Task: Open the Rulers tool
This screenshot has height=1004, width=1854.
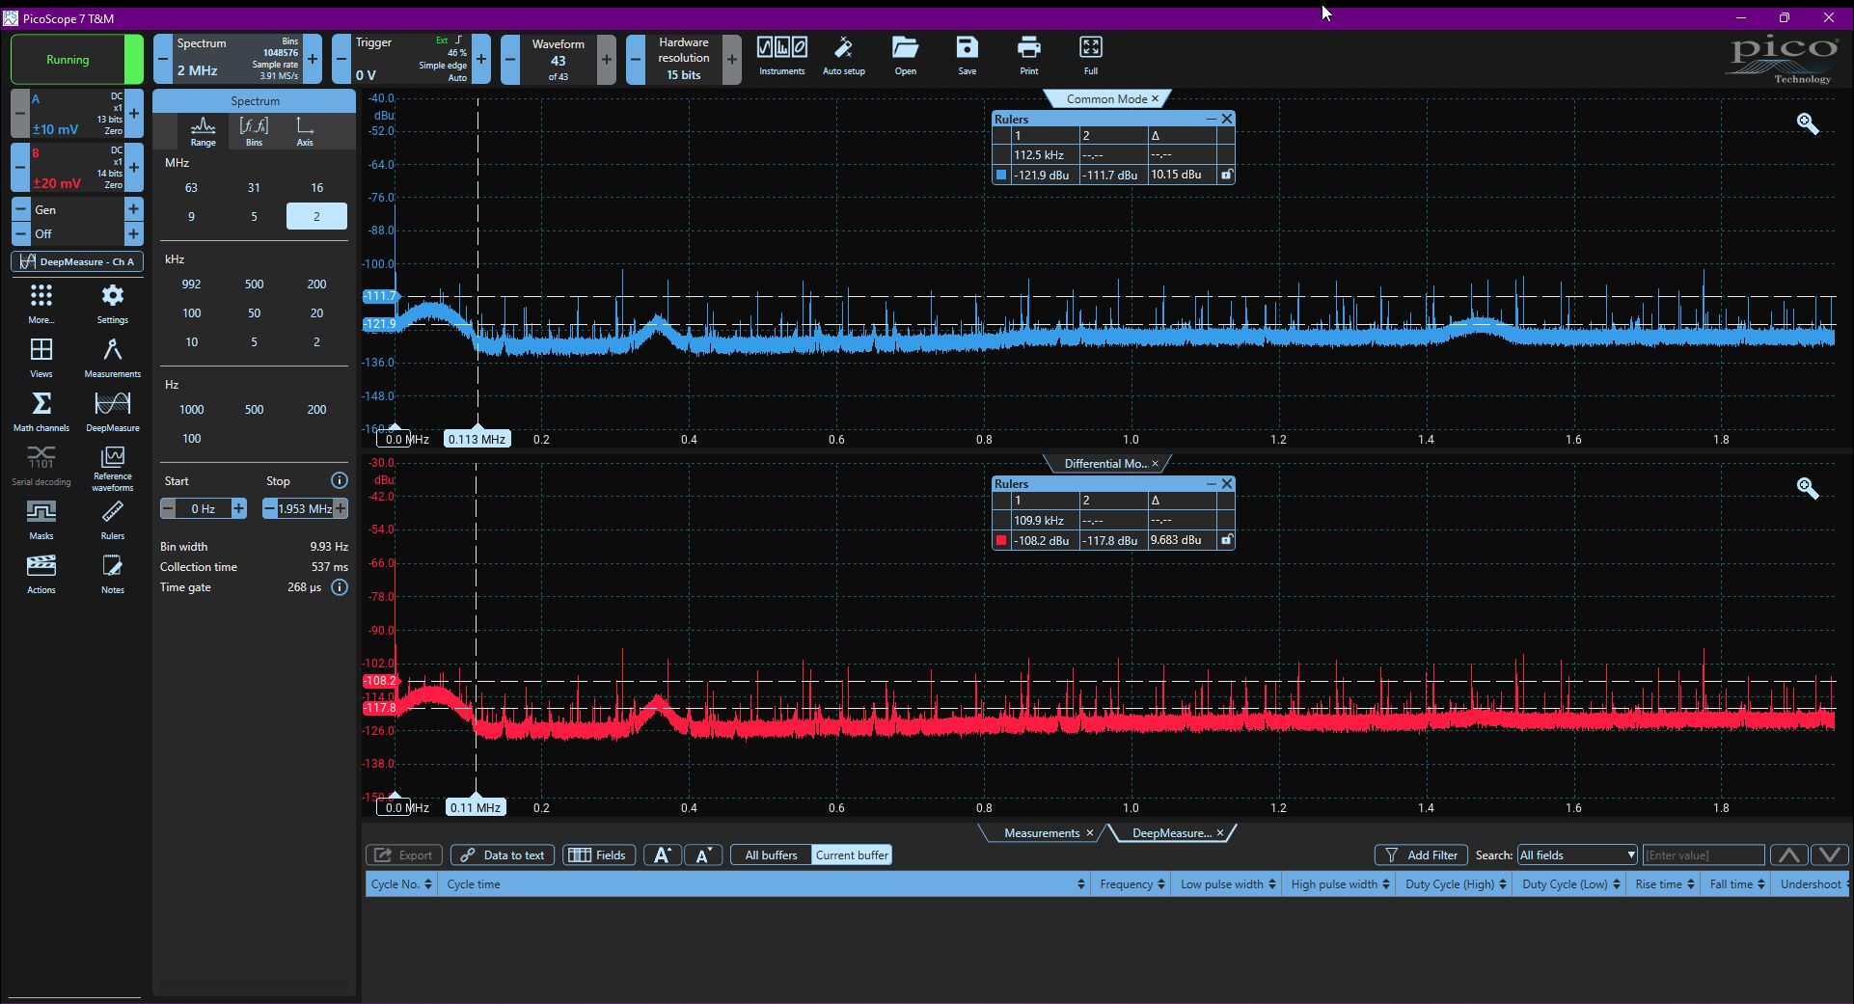Action: [113, 519]
